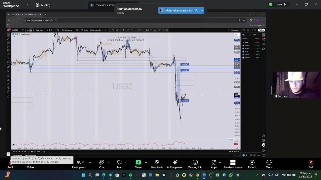Open the Zoom View menu
The height and width of the screenshot is (180, 321).
[x=281, y=4]
